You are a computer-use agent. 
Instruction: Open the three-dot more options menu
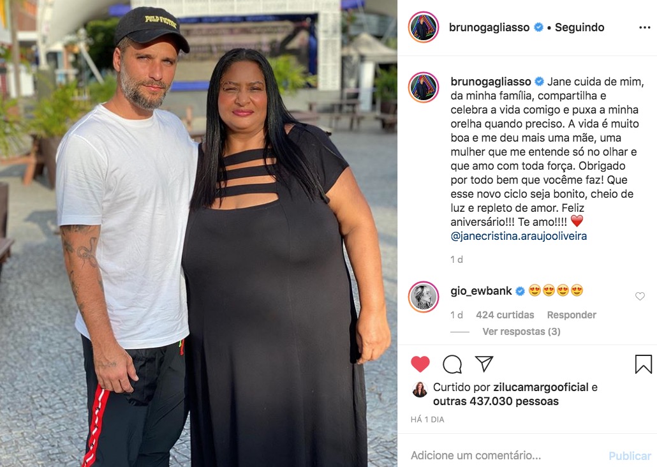pos(644,27)
